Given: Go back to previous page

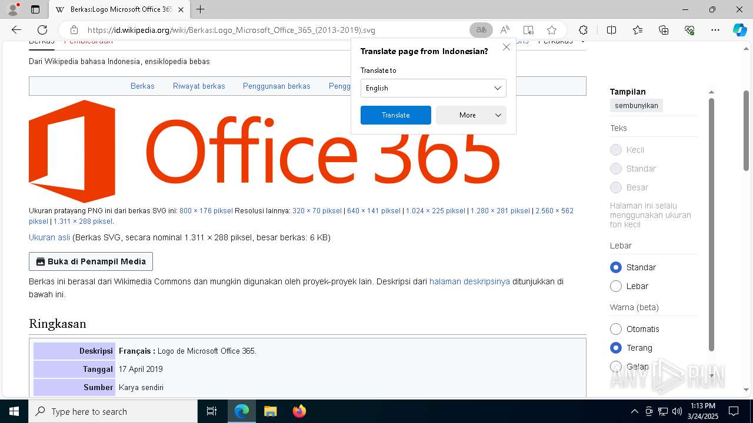Looking at the screenshot, I should pos(16,30).
